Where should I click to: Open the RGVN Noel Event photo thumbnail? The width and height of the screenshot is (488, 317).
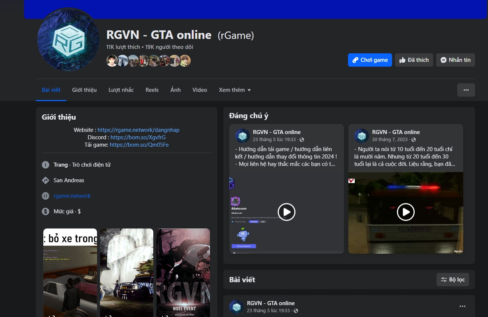(183, 273)
